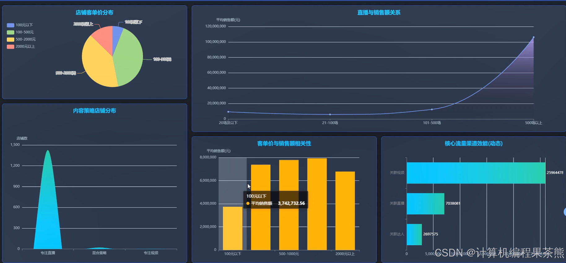Click the 101-500场 x-axis label
The image size is (566, 263).
click(x=432, y=123)
